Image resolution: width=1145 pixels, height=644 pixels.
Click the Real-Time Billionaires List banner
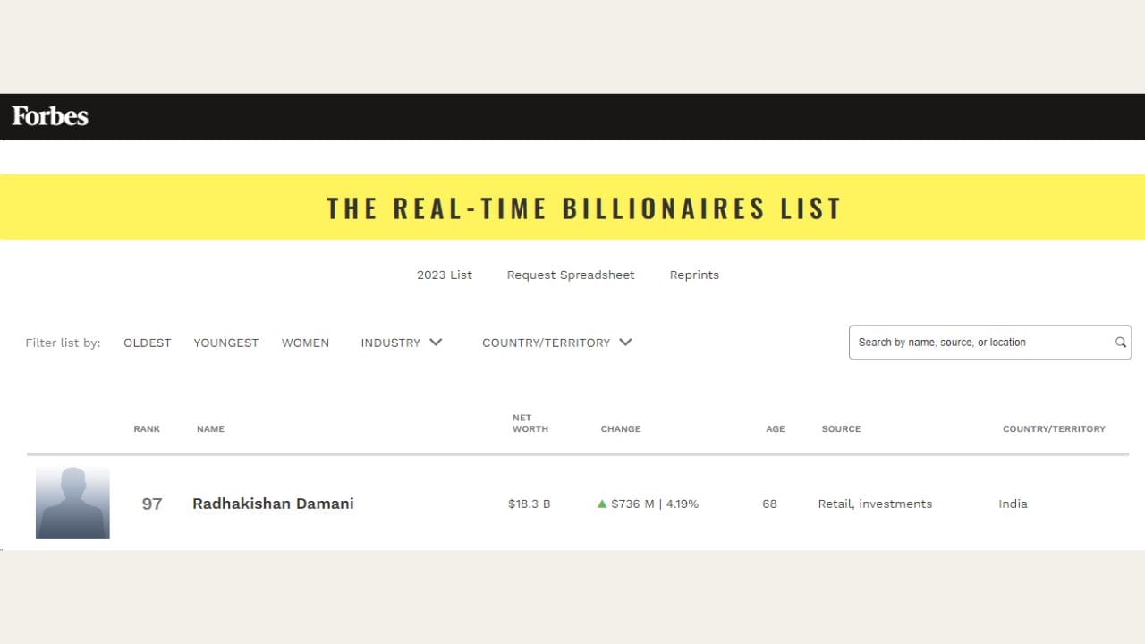[585, 208]
